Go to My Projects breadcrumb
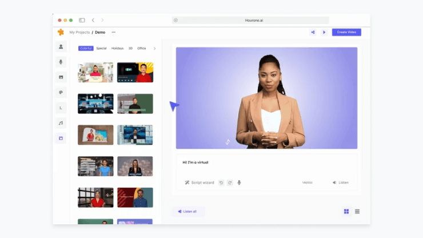423x238 pixels. coord(79,32)
